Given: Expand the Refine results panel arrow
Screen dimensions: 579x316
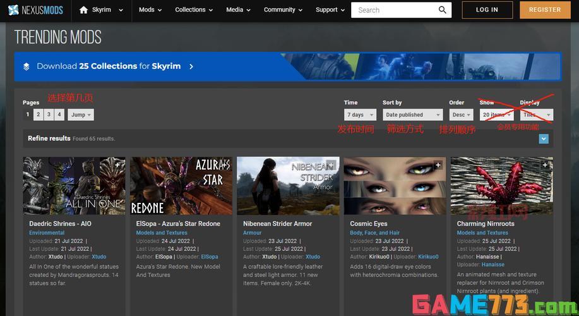Looking at the screenshot, I should click(x=544, y=138).
